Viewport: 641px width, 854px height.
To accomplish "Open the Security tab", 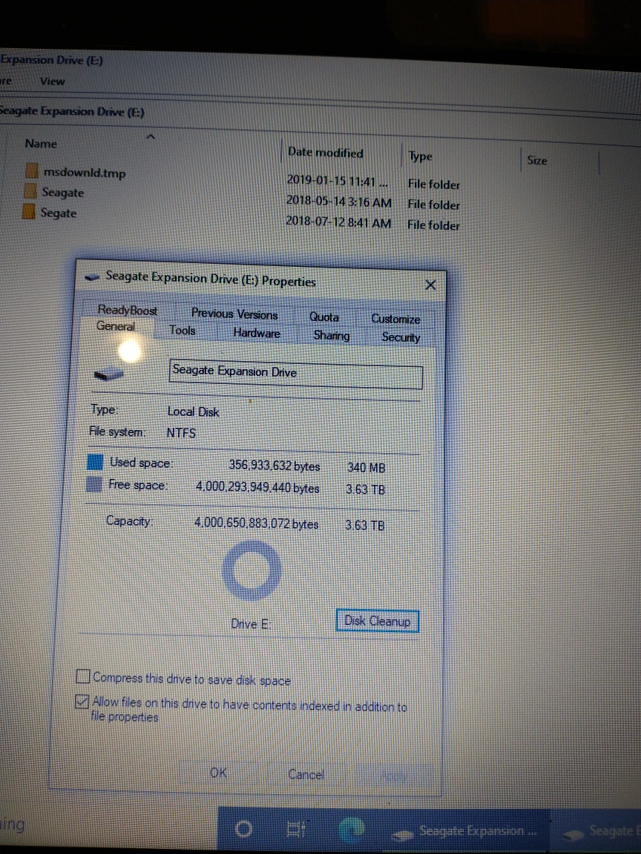I will coord(401,337).
